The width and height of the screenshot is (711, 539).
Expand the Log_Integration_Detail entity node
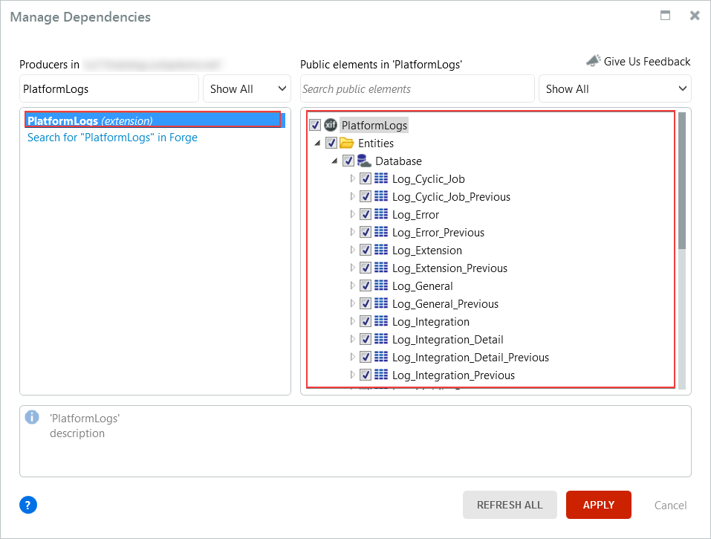pyautogui.click(x=352, y=339)
